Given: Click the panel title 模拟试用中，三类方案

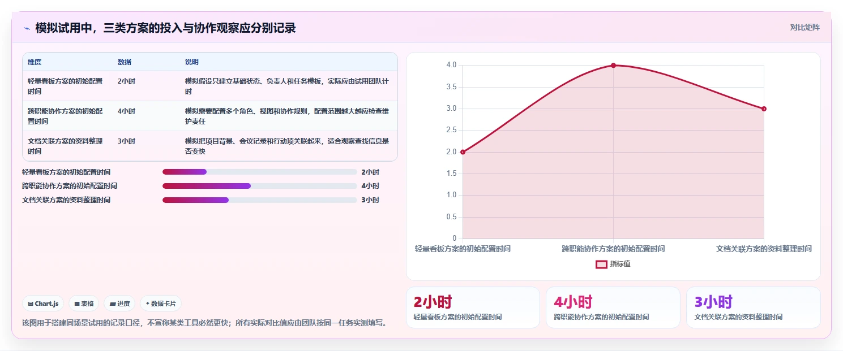Looking at the screenshot, I should (x=165, y=28).
